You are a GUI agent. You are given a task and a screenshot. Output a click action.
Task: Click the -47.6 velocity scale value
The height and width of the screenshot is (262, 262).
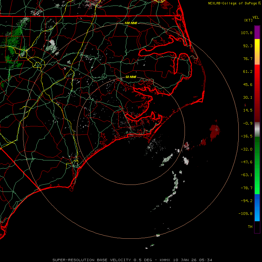[x=247, y=162]
